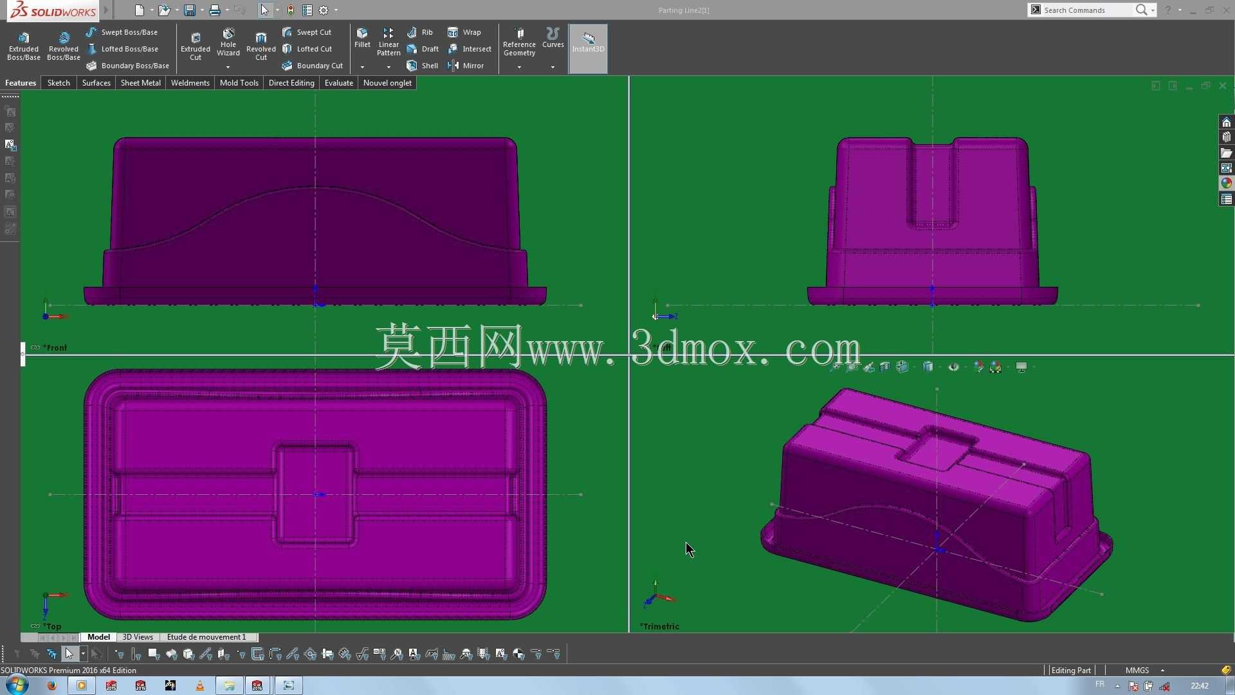Open the Hole Wizard tool

pos(228,42)
